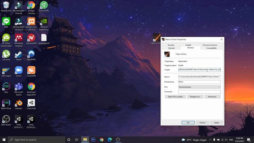Select the OBS Studio desktop icon
The image size is (254, 143).
(6, 120)
